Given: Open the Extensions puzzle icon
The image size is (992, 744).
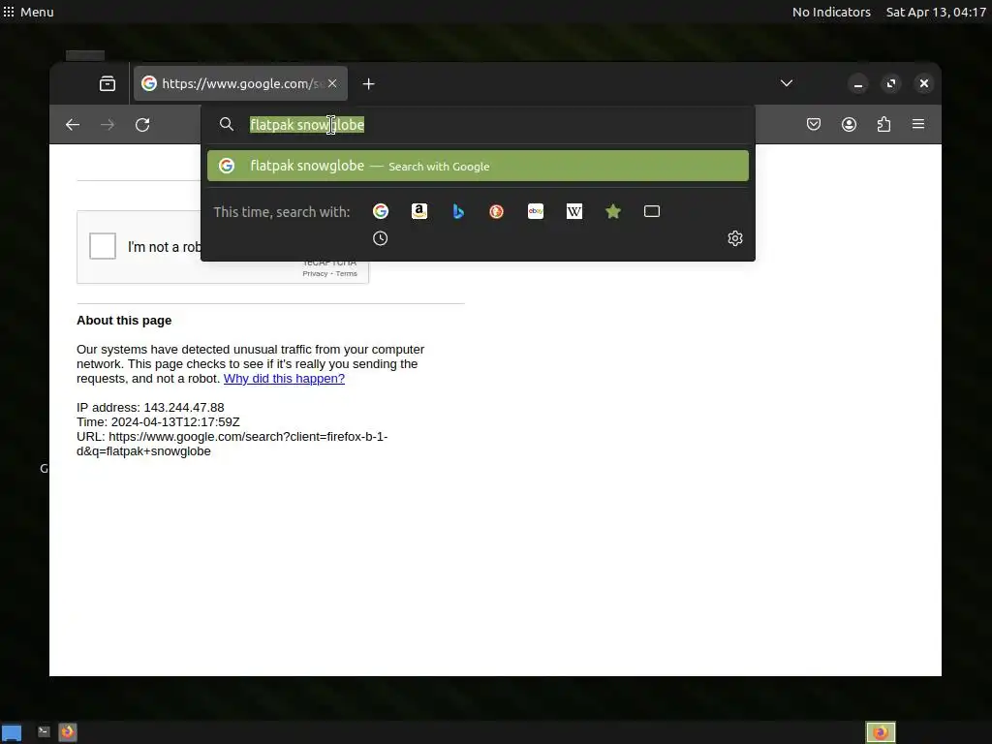Looking at the screenshot, I should coord(883,125).
